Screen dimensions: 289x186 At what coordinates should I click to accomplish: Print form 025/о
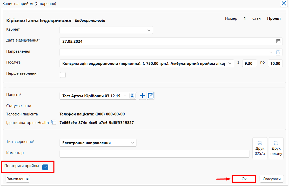[x=260, y=148]
